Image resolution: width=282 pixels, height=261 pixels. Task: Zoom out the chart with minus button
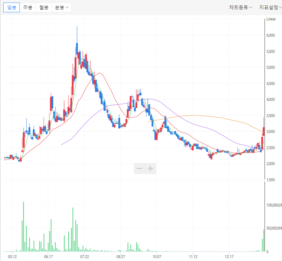140,169
